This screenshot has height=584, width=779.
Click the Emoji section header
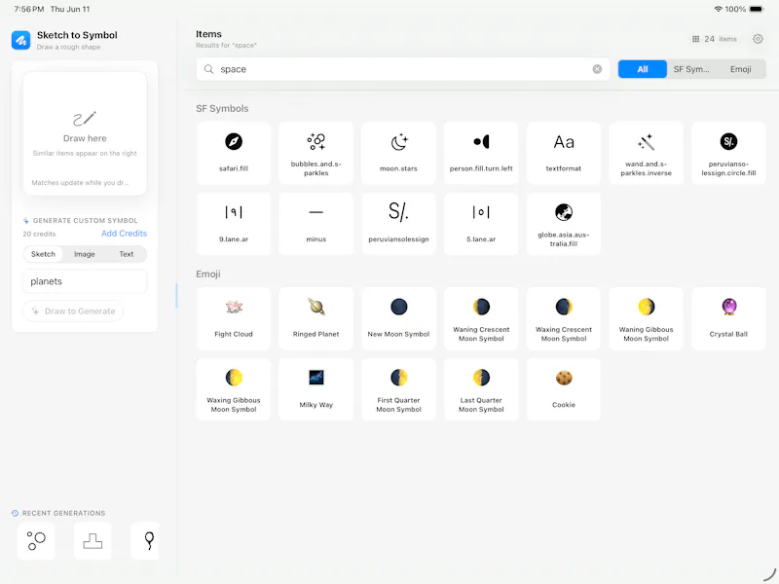pos(208,274)
